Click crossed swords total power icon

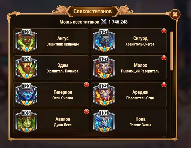104,22
